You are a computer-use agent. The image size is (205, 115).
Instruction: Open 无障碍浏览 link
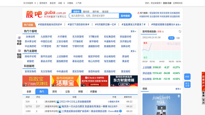pyautogui.click(x=178, y=3)
